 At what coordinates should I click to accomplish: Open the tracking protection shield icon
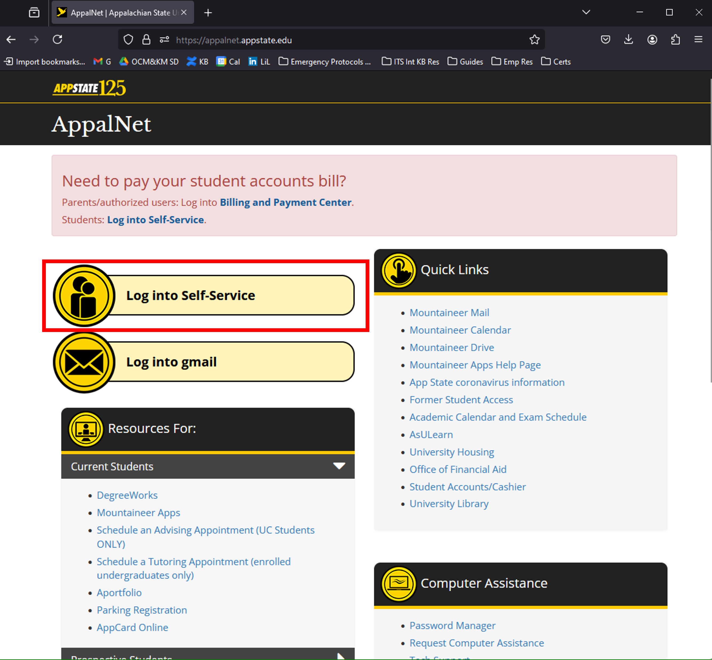click(128, 40)
